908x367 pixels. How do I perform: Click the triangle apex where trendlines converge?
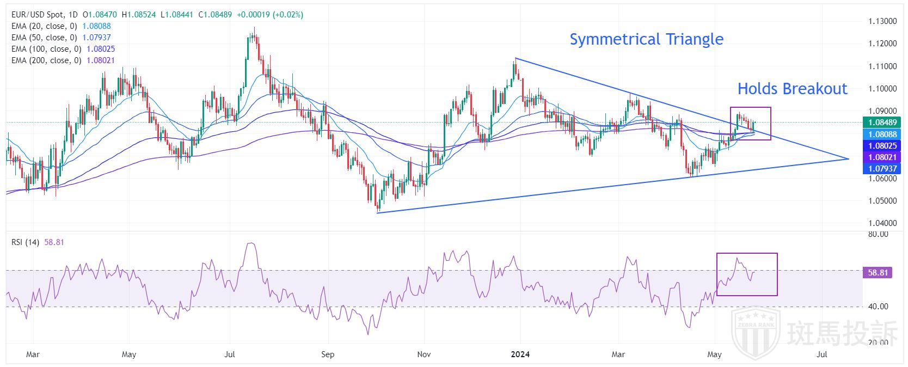coord(848,158)
